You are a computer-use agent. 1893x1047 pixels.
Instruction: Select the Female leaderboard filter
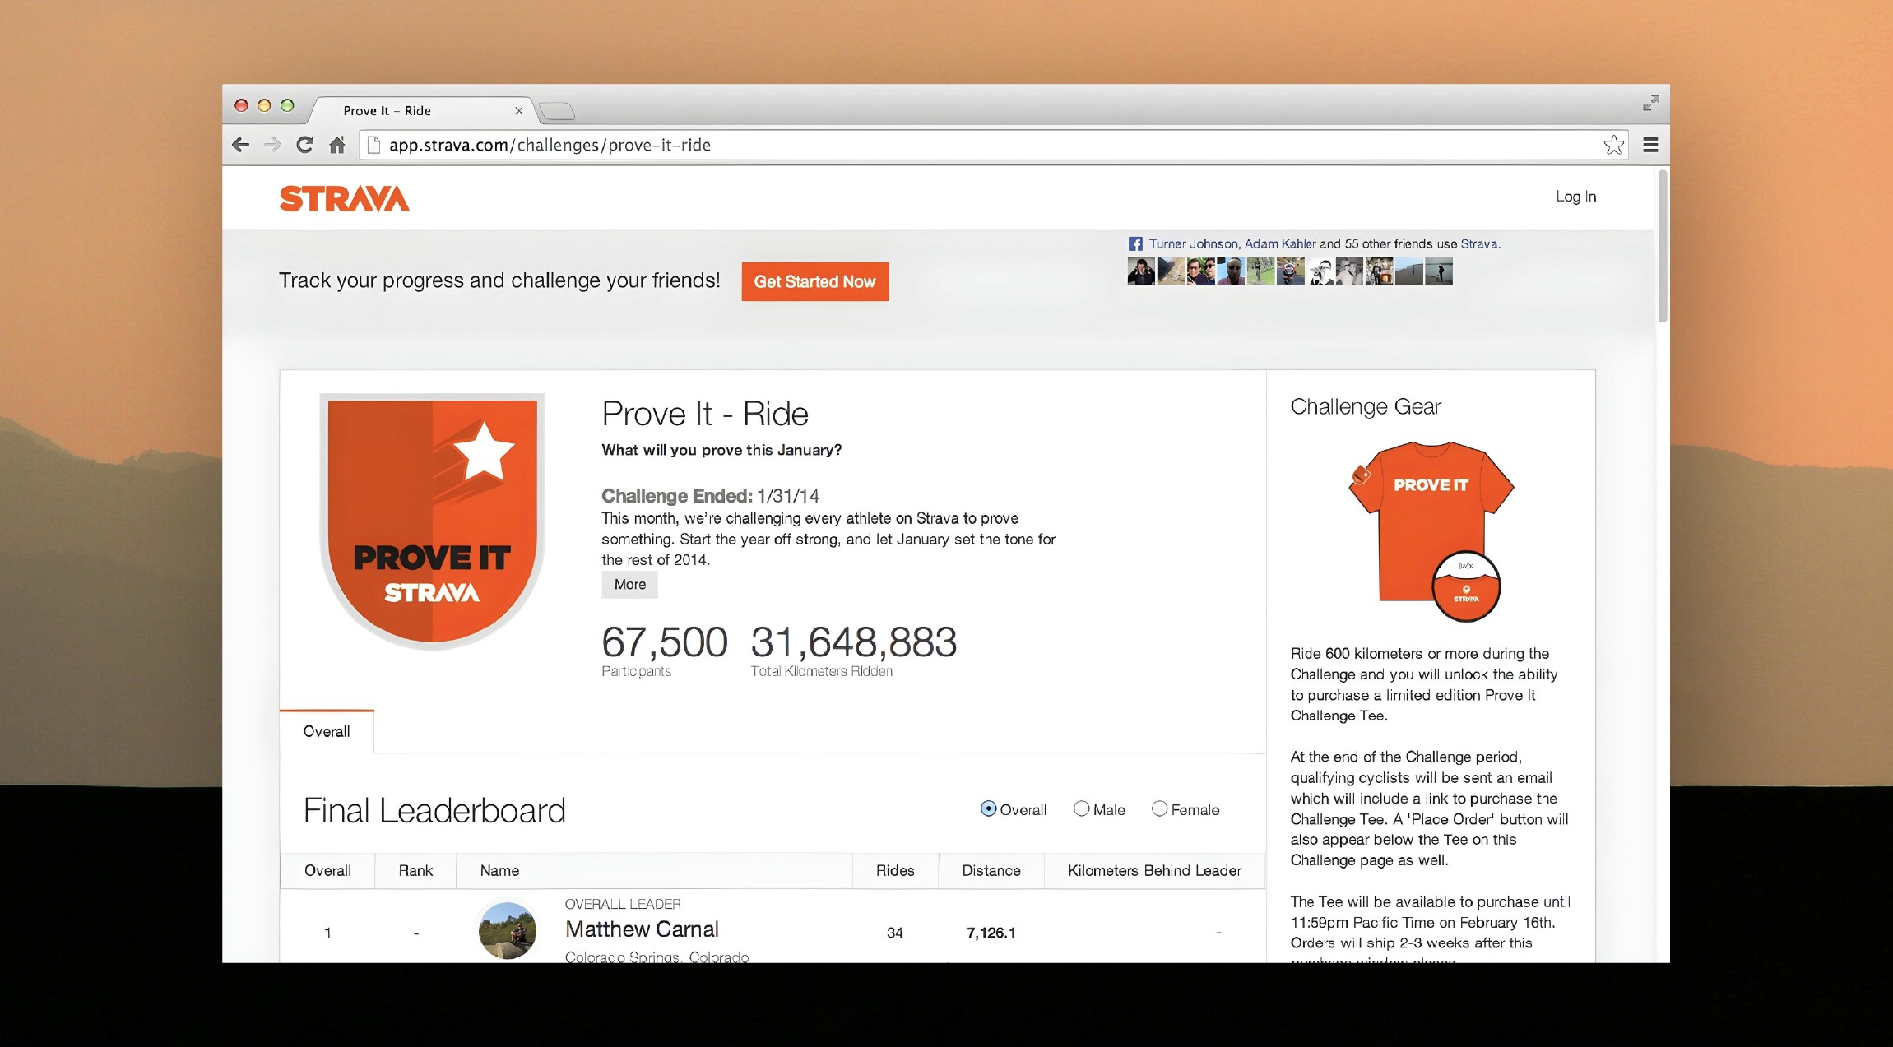[1159, 809]
